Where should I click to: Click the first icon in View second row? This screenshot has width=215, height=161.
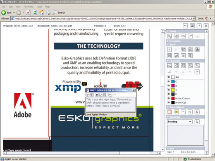tap(170, 56)
